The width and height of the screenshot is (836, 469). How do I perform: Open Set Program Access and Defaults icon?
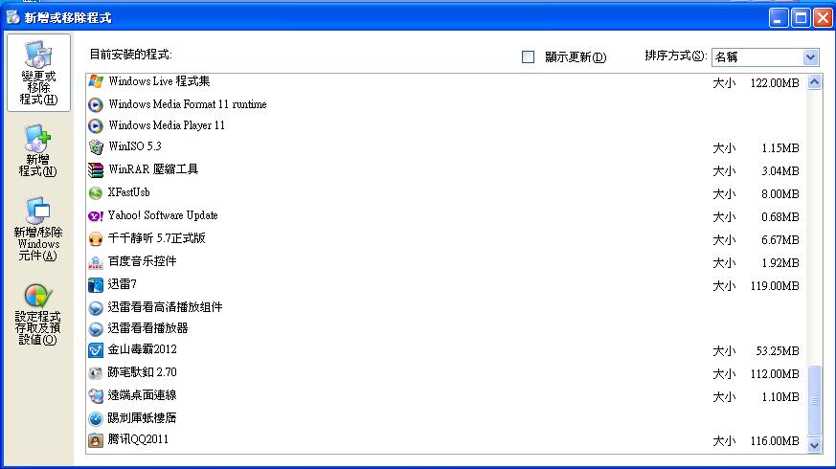38,296
